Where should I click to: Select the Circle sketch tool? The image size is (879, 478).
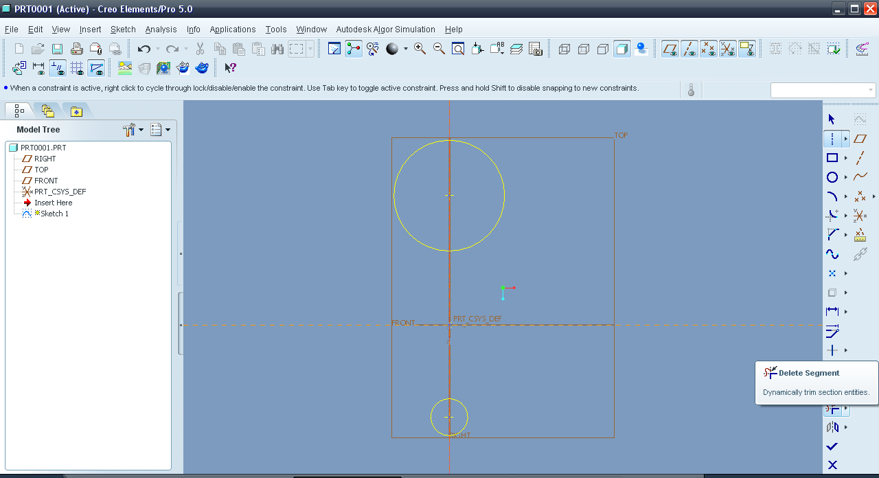832,177
